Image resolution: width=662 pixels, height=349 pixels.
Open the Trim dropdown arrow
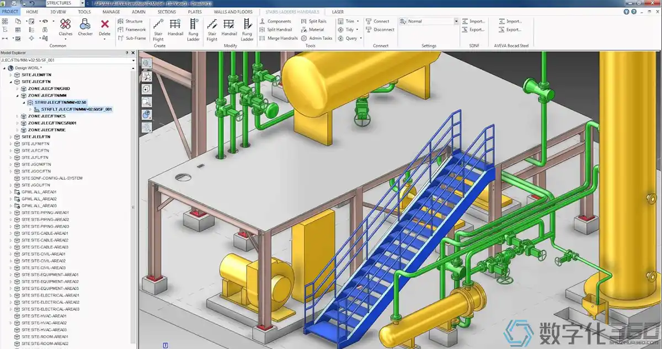(x=357, y=21)
